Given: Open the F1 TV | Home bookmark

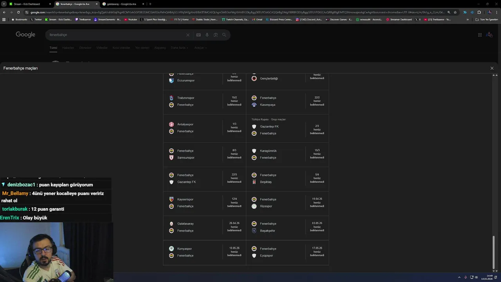Looking at the screenshot, I should tap(179, 19).
